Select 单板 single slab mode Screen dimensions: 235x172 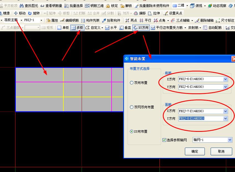tap(63, 28)
